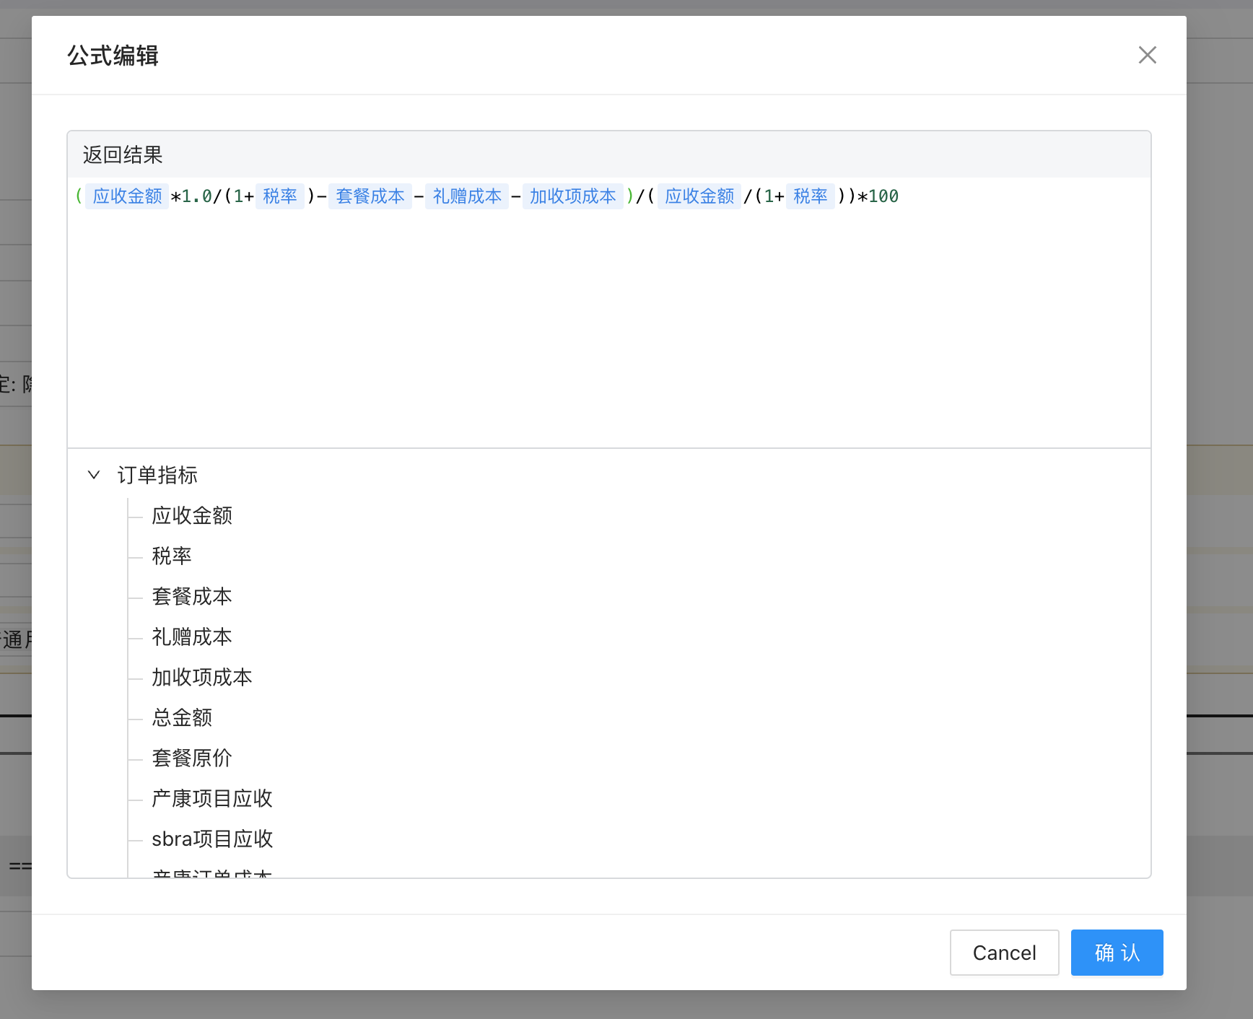The height and width of the screenshot is (1019, 1253).
Task: Choose 总金额 in the indicator list
Action: pyautogui.click(x=182, y=717)
